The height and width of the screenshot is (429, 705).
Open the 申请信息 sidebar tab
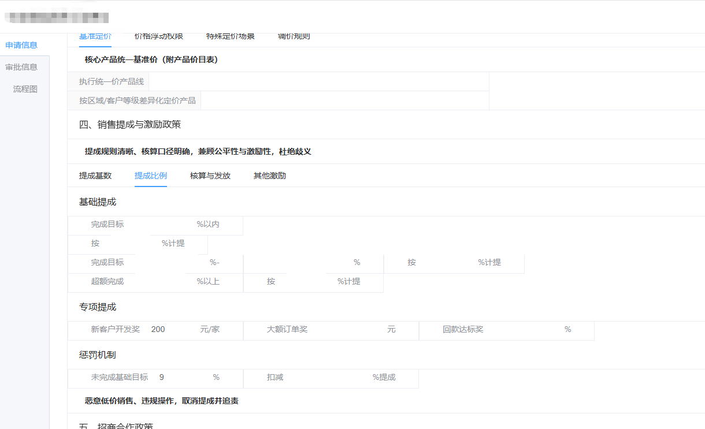pos(21,45)
